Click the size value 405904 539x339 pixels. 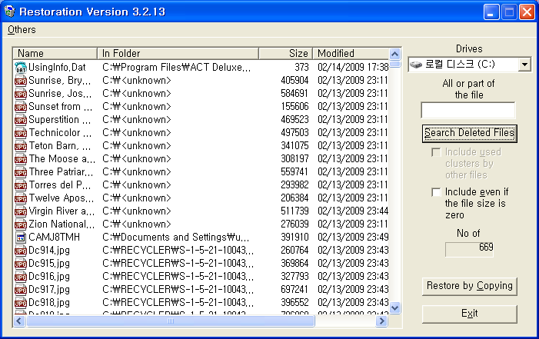point(294,81)
